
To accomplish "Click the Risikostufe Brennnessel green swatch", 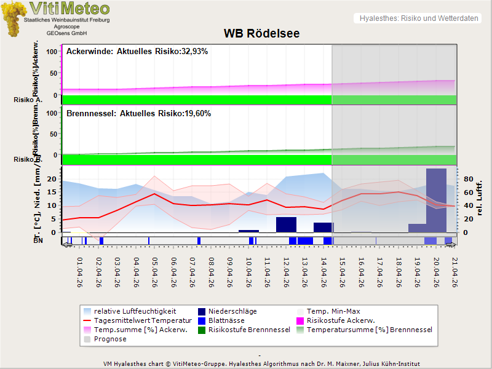I will coord(200,330).
